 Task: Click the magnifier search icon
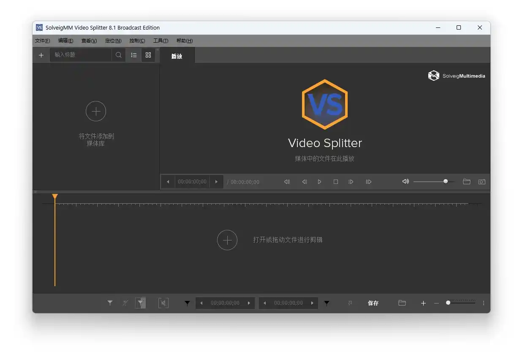tap(119, 55)
